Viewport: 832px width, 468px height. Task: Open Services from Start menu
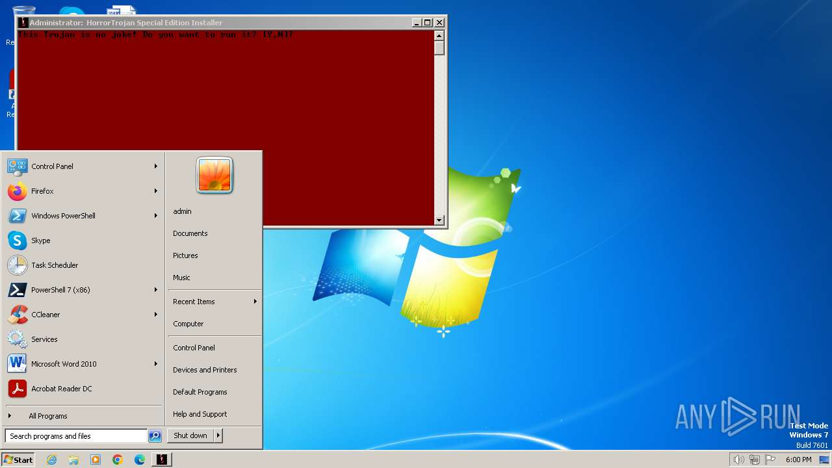(17, 339)
